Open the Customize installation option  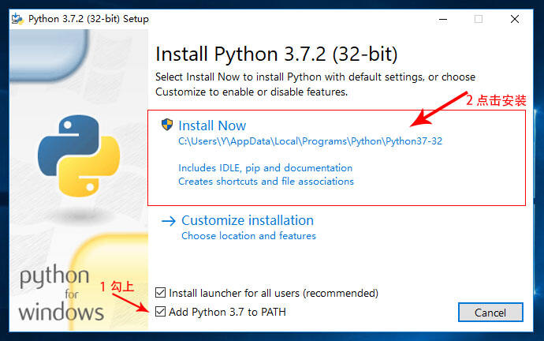[247, 220]
